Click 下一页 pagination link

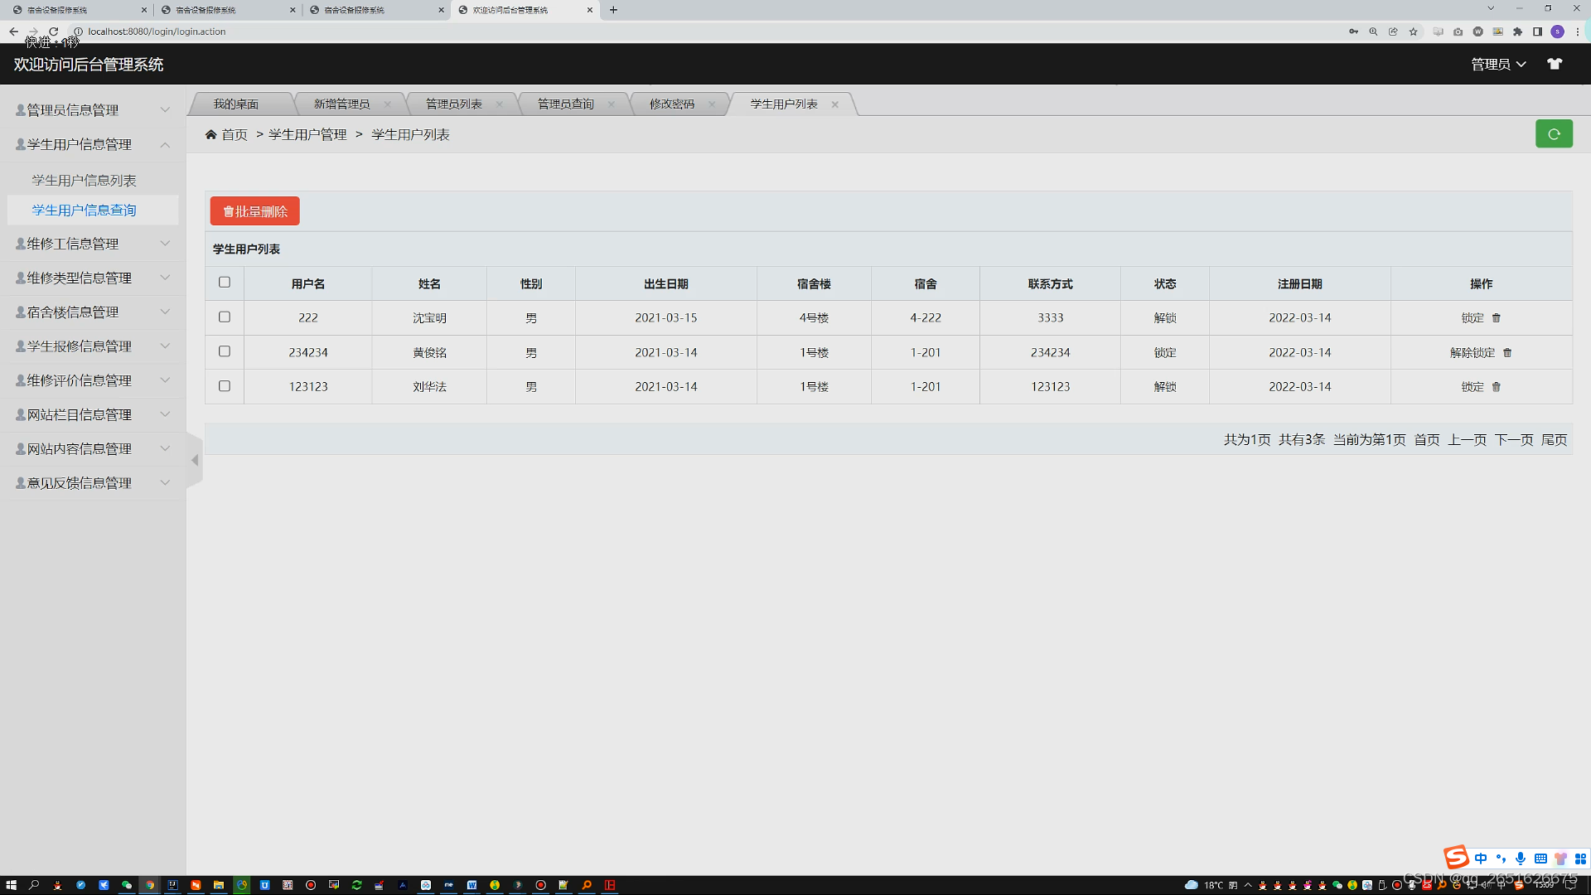tap(1514, 440)
